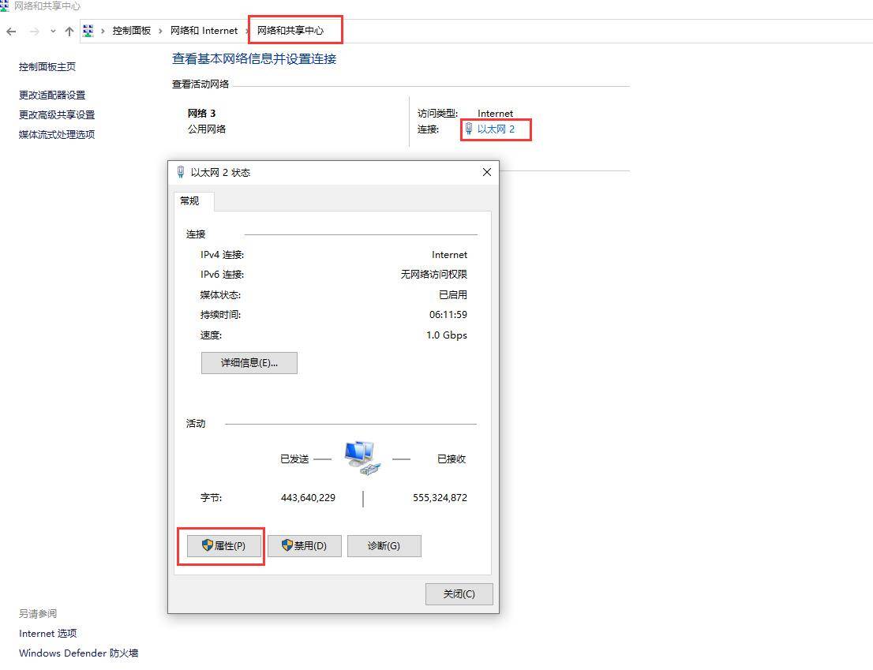Open Windows Defender 防火墙 settings
The image size is (873, 670).
[x=77, y=653]
